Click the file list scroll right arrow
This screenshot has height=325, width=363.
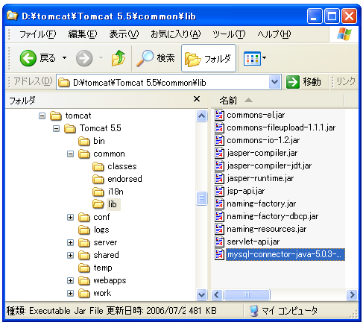point(352,295)
